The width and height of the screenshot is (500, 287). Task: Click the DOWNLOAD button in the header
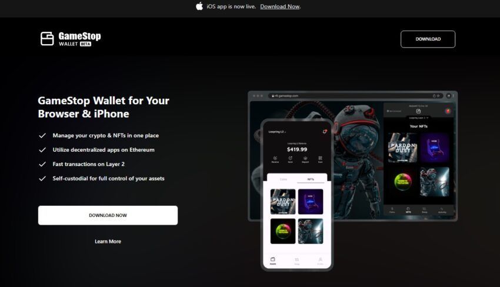[428, 39]
